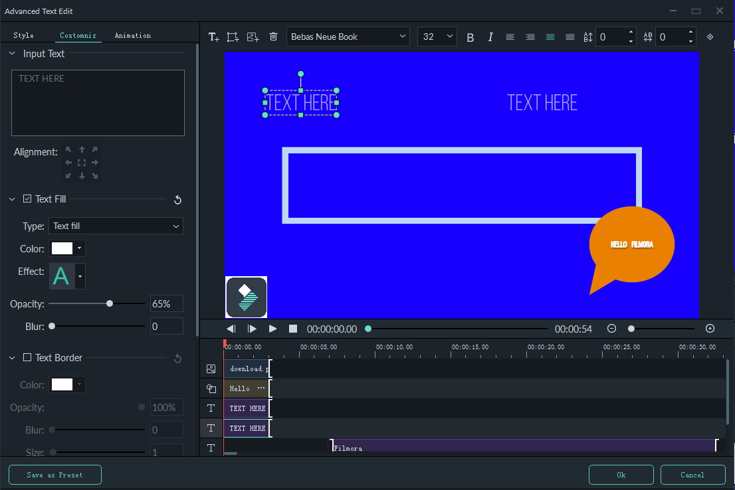This screenshot has height=490, width=735.
Task: Toggle italic formatting
Action: tap(490, 37)
